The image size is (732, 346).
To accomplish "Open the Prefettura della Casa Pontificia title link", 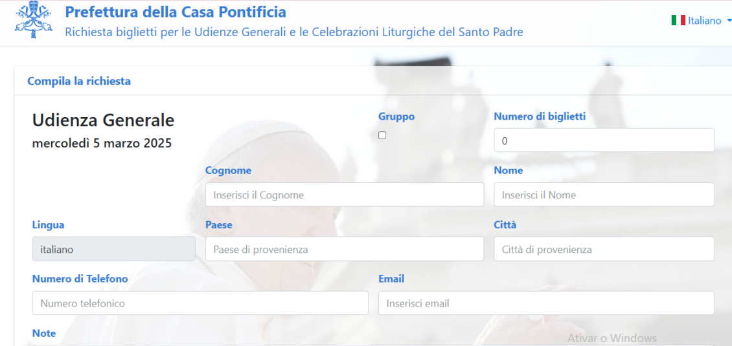I will tap(176, 12).
